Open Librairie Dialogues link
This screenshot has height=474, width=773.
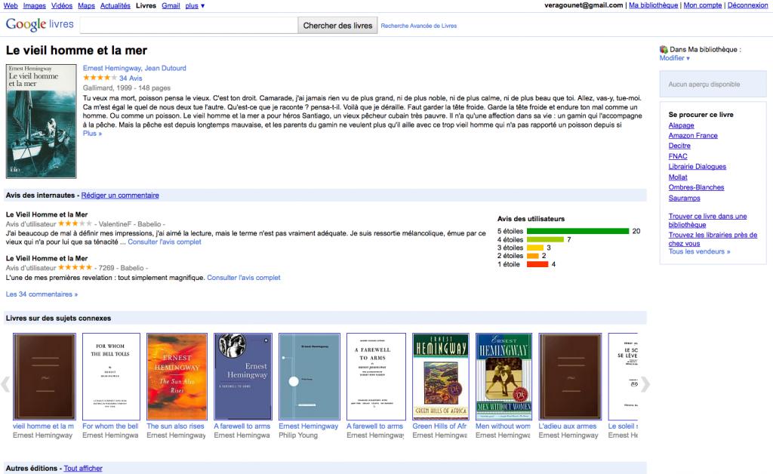pyautogui.click(x=697, y=167)
